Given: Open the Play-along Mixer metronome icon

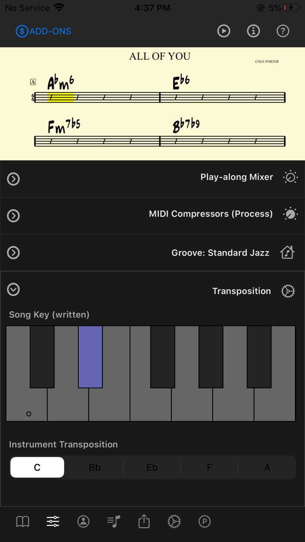Looking at the screenshot, I should [x=290, y=177].
